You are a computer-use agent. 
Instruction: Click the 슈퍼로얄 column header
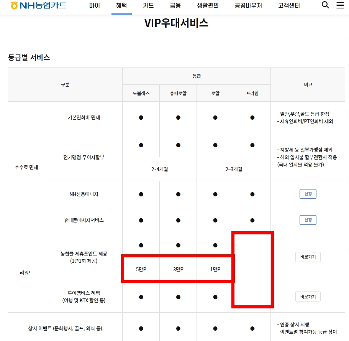point(178,93)
